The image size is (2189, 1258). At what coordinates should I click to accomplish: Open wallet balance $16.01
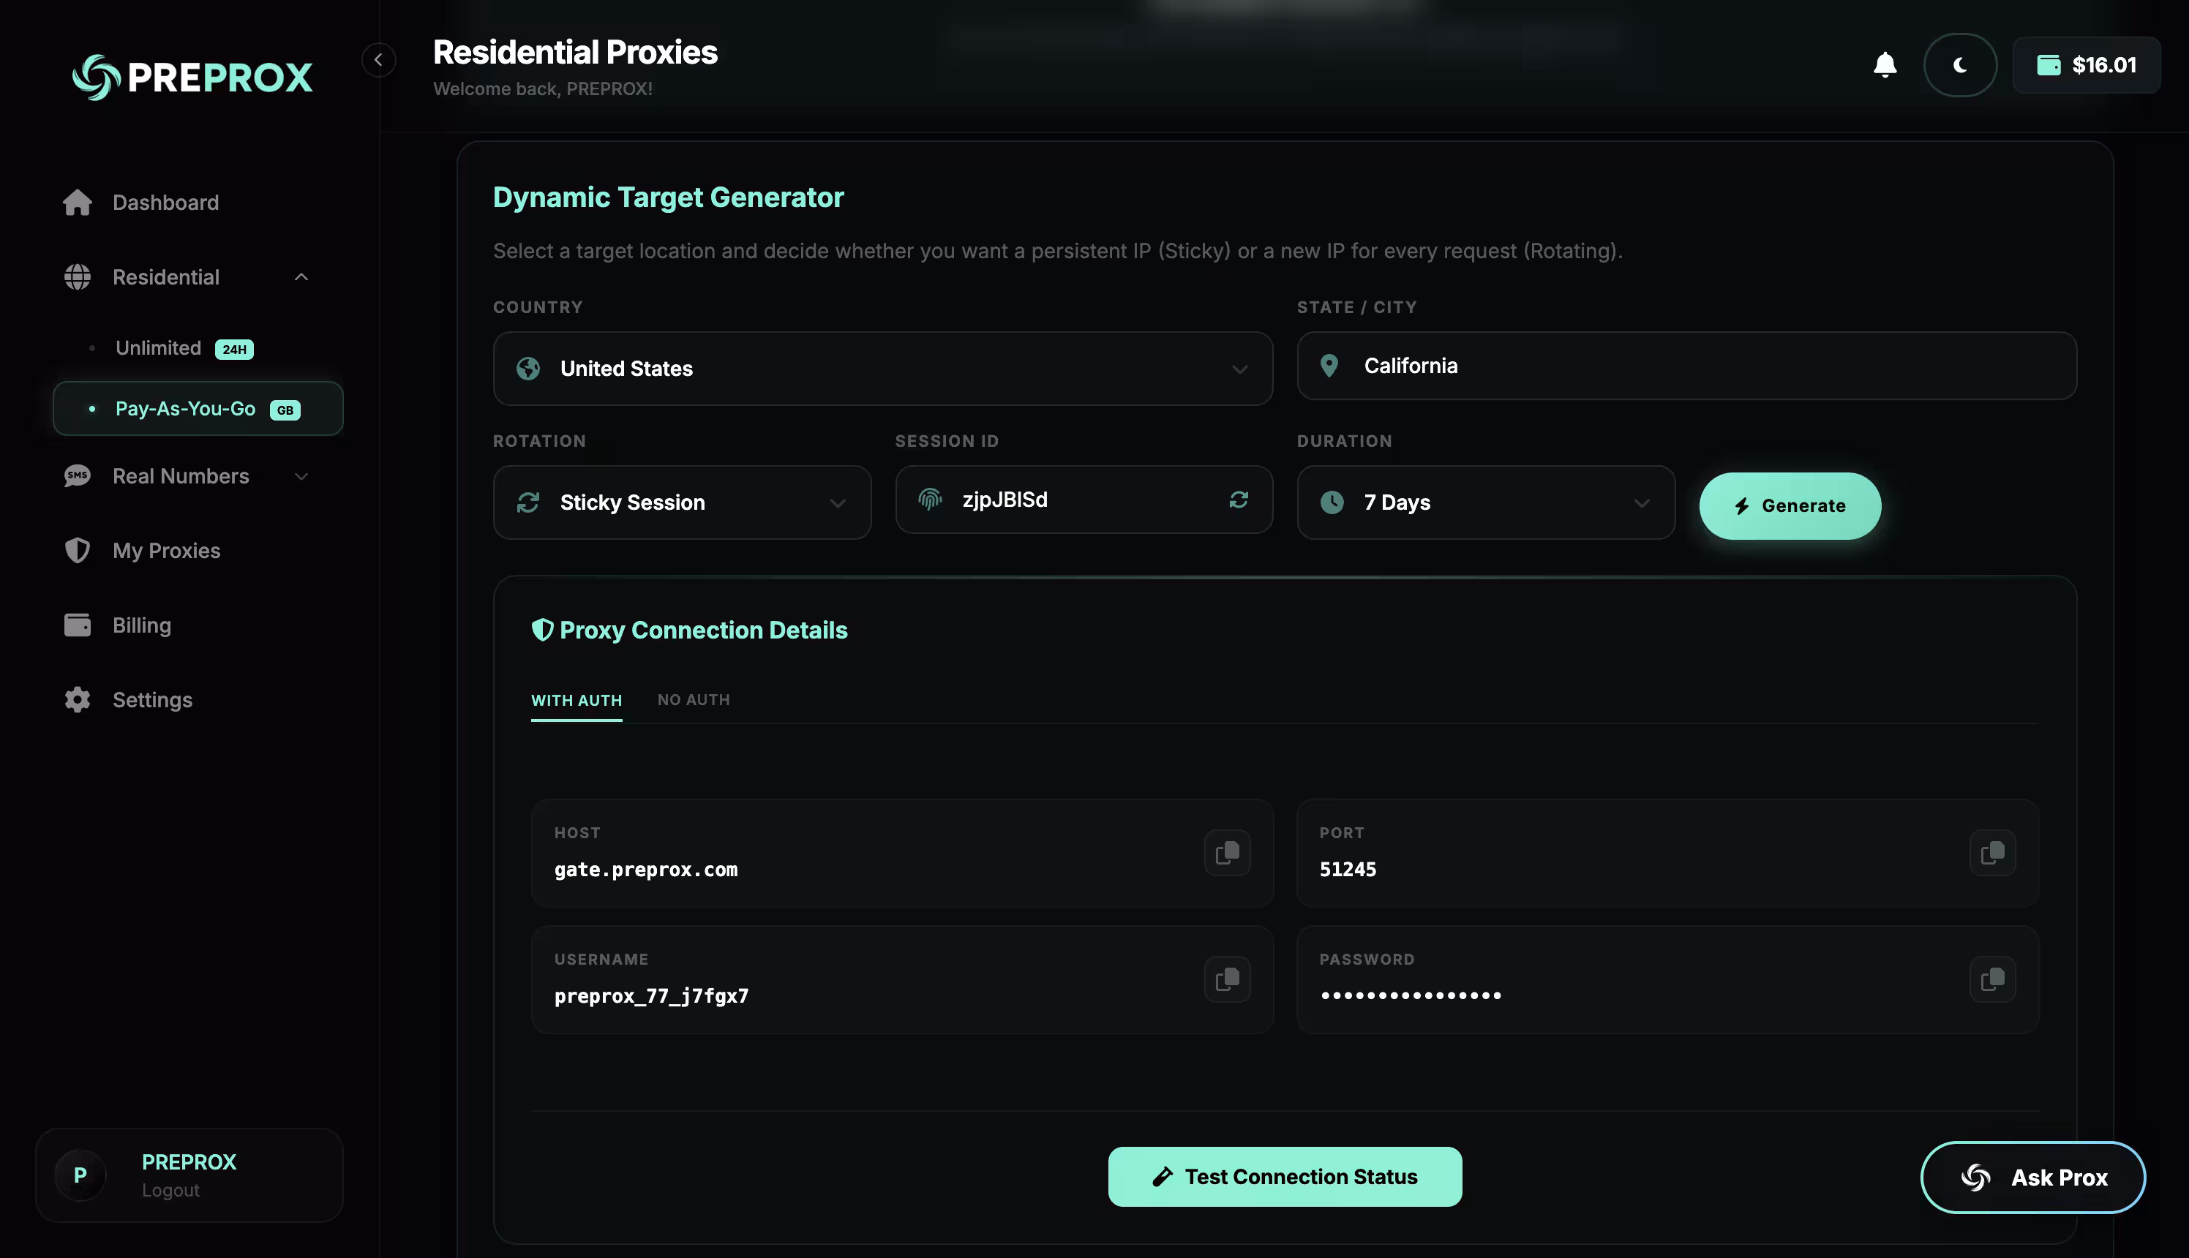(2086, 65)
